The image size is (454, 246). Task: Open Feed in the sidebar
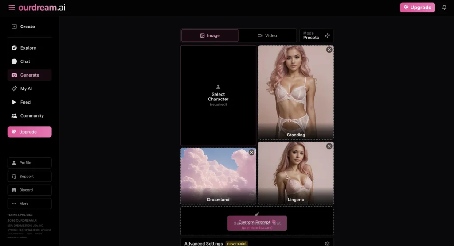[29, 102]
